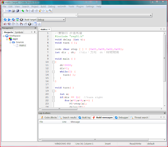Screen dimensions: 168x147
Task: Collapse the Sources folder in the tree
Action: coord(10,42)
